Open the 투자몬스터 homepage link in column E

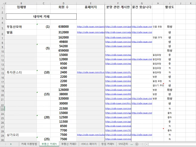coord(90,72)
